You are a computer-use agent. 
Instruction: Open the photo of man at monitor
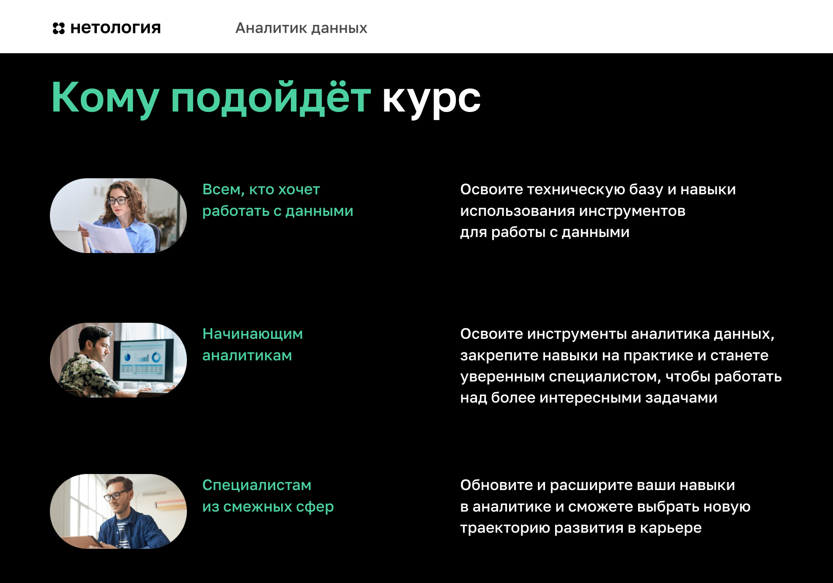click(118, 360)
